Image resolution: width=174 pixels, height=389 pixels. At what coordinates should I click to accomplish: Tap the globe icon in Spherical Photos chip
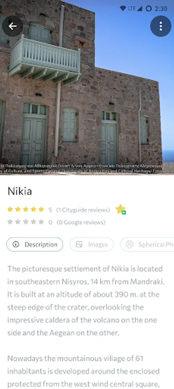(130, 245)
